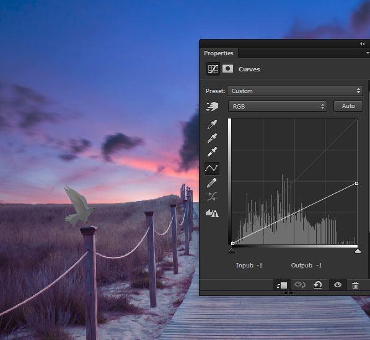Open the RGB channel dropdown
The image size is (370, 340).
[x=278, y=106]
